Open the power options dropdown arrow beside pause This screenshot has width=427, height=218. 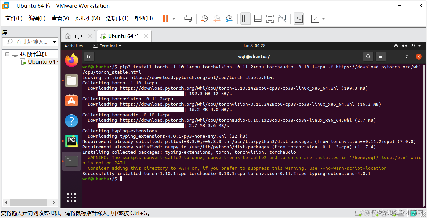(174, 19)
